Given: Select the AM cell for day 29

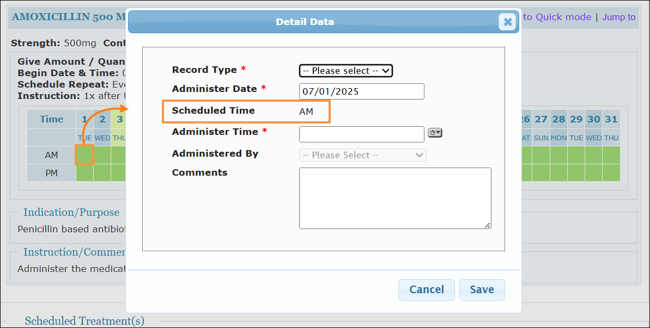Looking at the screenshot, I should click(576, 155).
